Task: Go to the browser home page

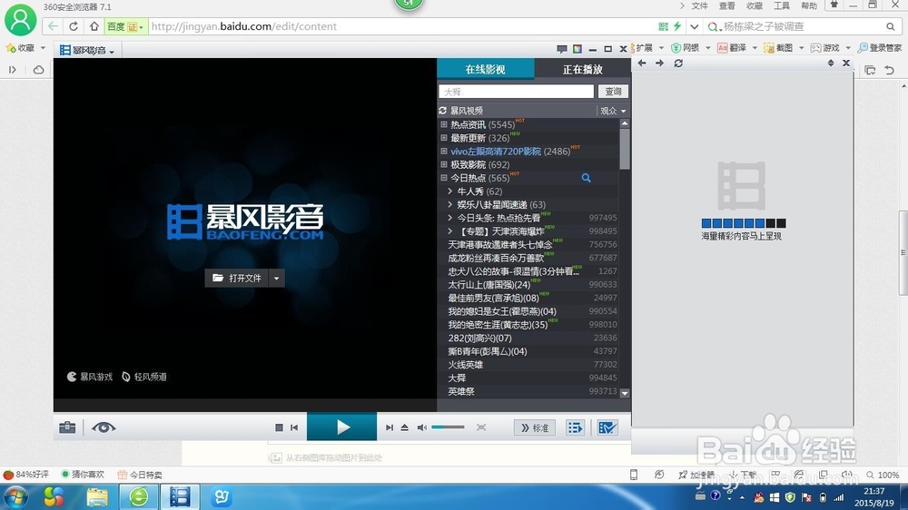Action: [x=94, y=26]
